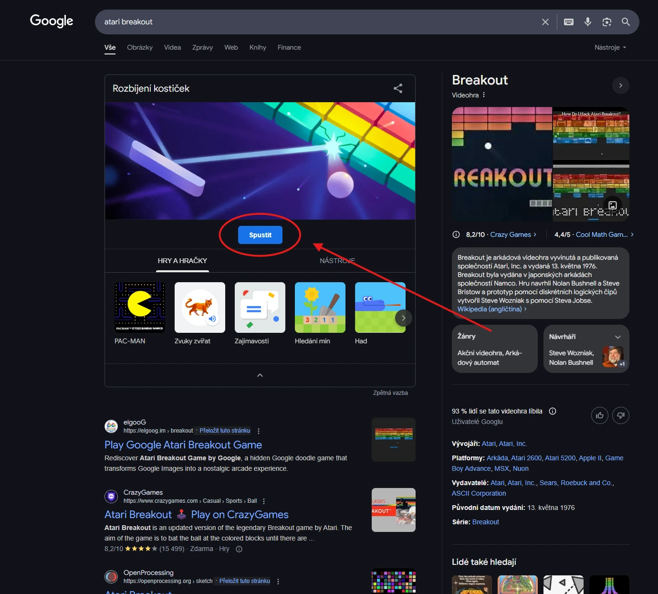
Task: Open Cool Math Games rating link
Action: coord(605,234)
